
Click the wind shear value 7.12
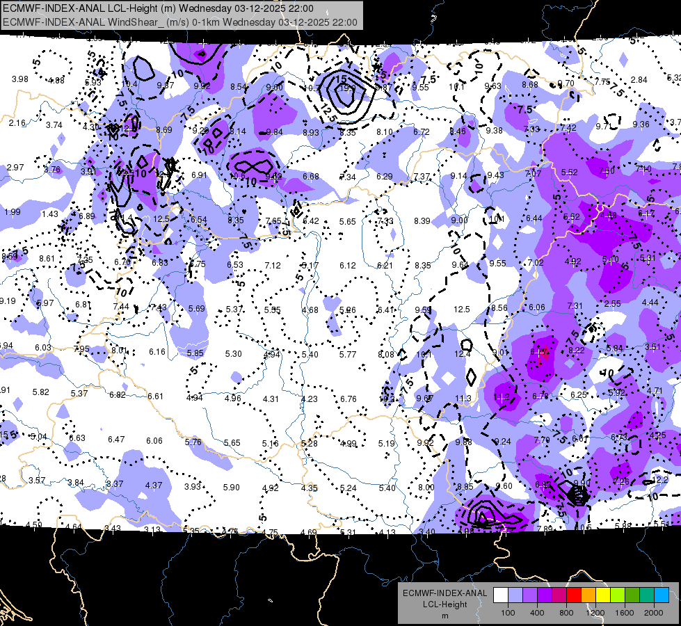coord(273,265)
